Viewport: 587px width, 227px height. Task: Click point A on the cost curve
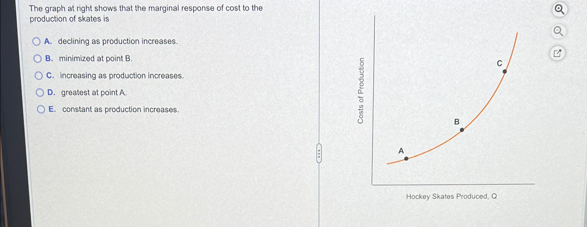click(x=406, y=158)
